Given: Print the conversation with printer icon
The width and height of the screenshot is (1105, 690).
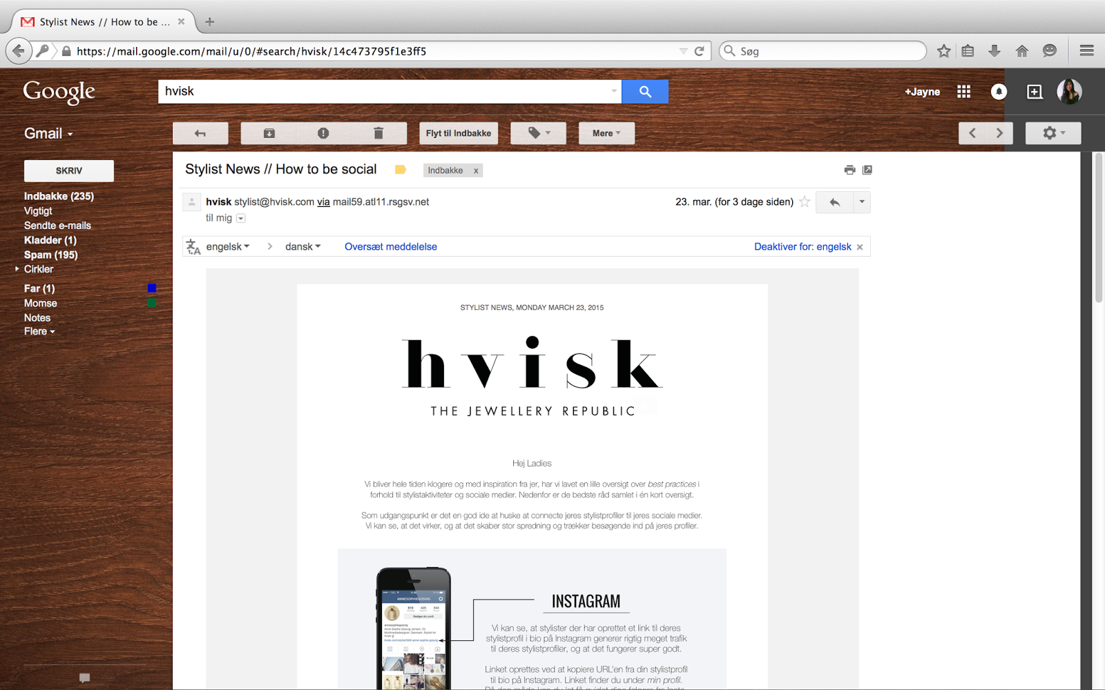Looking at the screenshot, I should click(x=849, y=170).
